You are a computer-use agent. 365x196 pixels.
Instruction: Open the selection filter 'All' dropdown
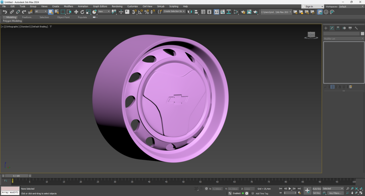41,11
